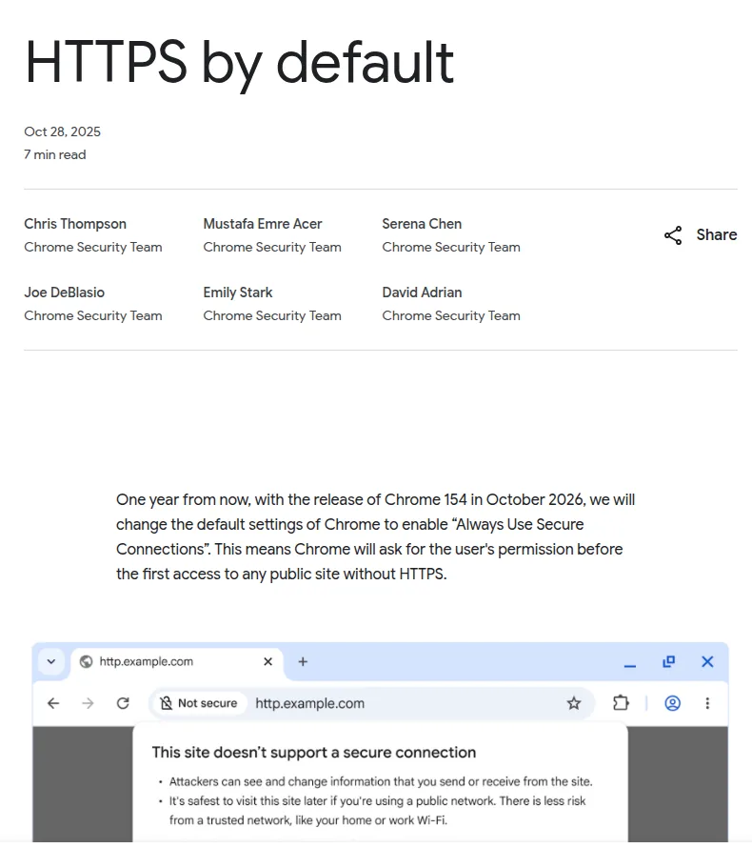Viewport: 752px width, 848px height.
Task: Click Chrome Security Team under Mustafa Emre Acer
Action: 272,247
